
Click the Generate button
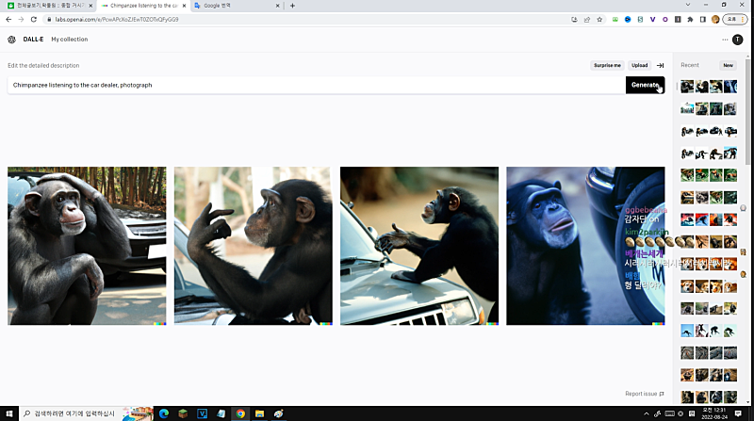pyautogui.click(x=645, y=85)
